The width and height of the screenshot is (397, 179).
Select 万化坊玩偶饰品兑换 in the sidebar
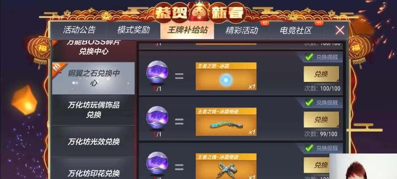93,110
